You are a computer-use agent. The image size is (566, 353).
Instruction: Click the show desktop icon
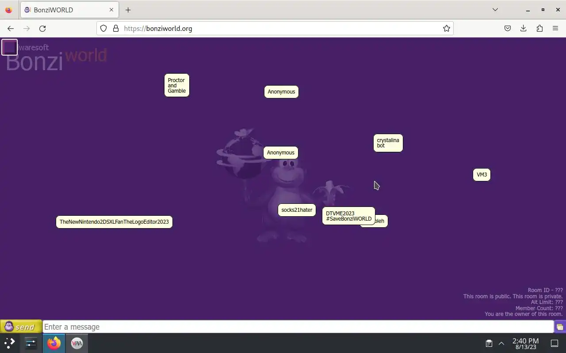(x=555, y=343)
